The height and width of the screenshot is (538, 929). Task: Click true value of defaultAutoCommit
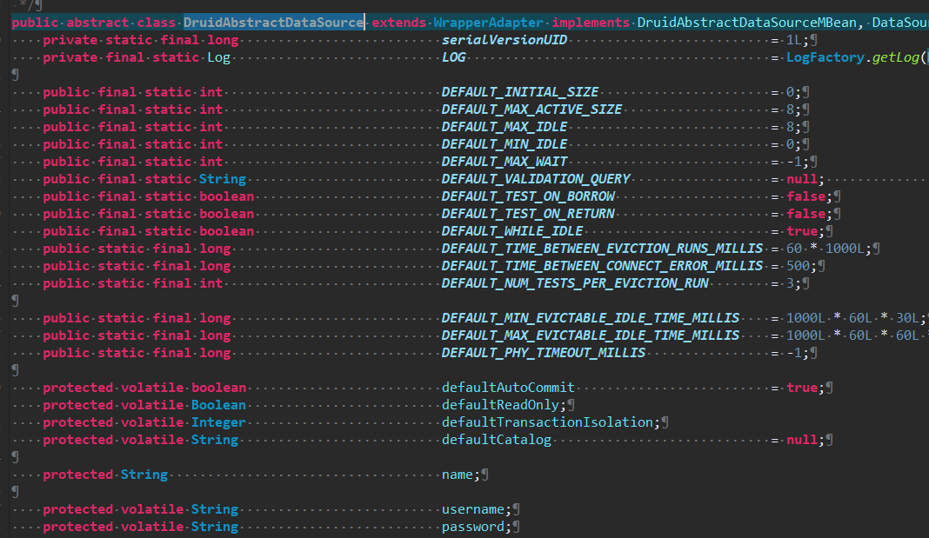tap(802, 388)
